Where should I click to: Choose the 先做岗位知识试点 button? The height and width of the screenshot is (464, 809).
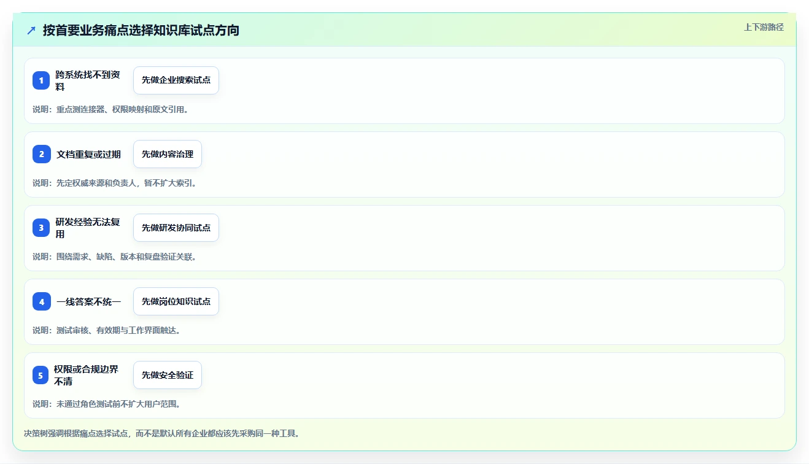pos(176,301)
